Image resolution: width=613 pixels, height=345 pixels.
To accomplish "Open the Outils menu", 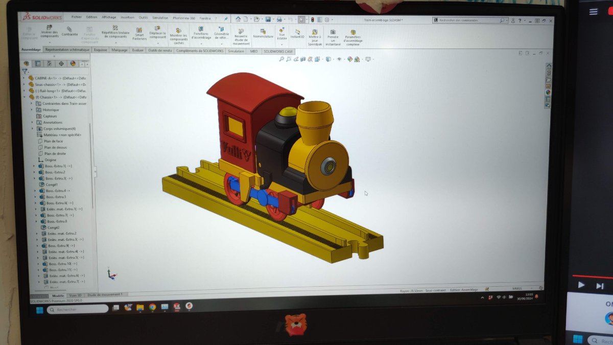I will [x=144, y=17].
